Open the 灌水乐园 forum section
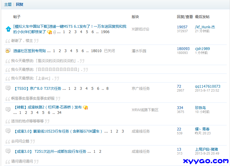Screen dimensions: 230x166 (x=139, y=51)
